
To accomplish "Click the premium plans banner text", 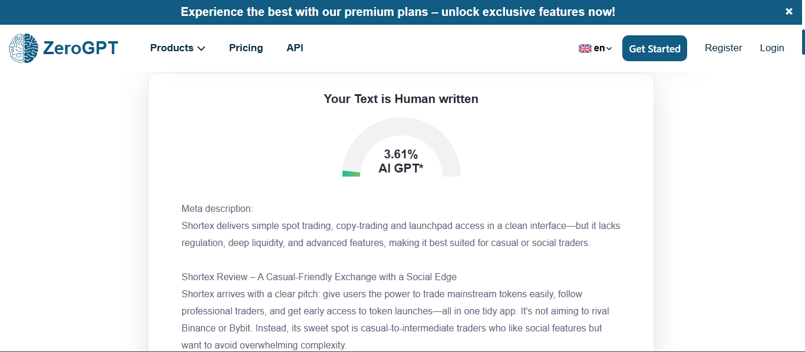I will pyautogui.click(x=398, y=12).
